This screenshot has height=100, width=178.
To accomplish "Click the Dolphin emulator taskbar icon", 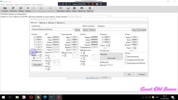I will pyautogui.click(x=52, y=97).
